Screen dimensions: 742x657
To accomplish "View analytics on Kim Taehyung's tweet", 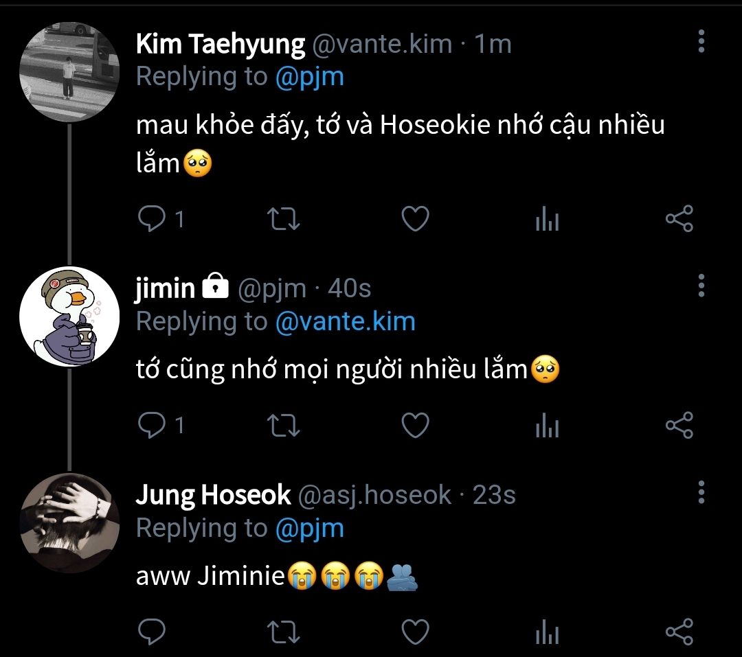I will 547,220.
